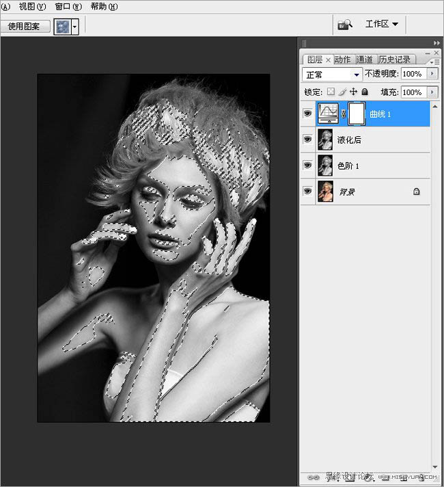Switch to the 历史记录 tab
This screenshot has width=444, height=487.
395,60
